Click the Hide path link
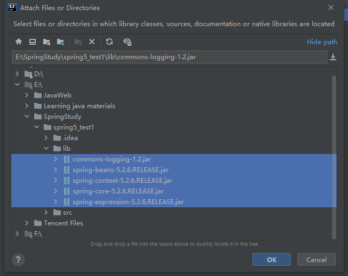 click(x=322, y=42)
